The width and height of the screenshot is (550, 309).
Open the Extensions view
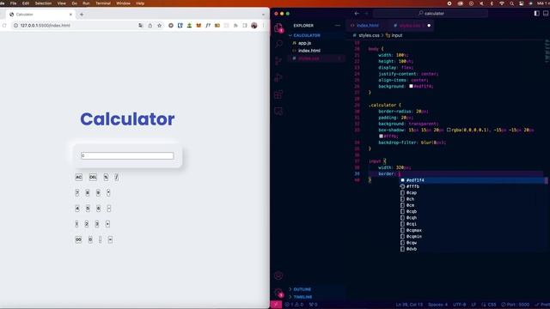click(x=278, y=94)
